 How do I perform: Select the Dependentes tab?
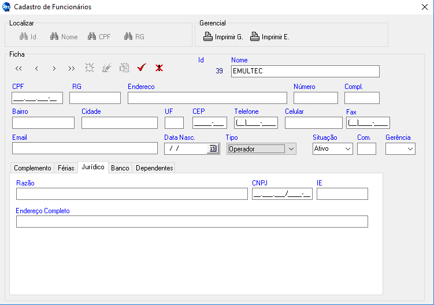coord(154,168)
